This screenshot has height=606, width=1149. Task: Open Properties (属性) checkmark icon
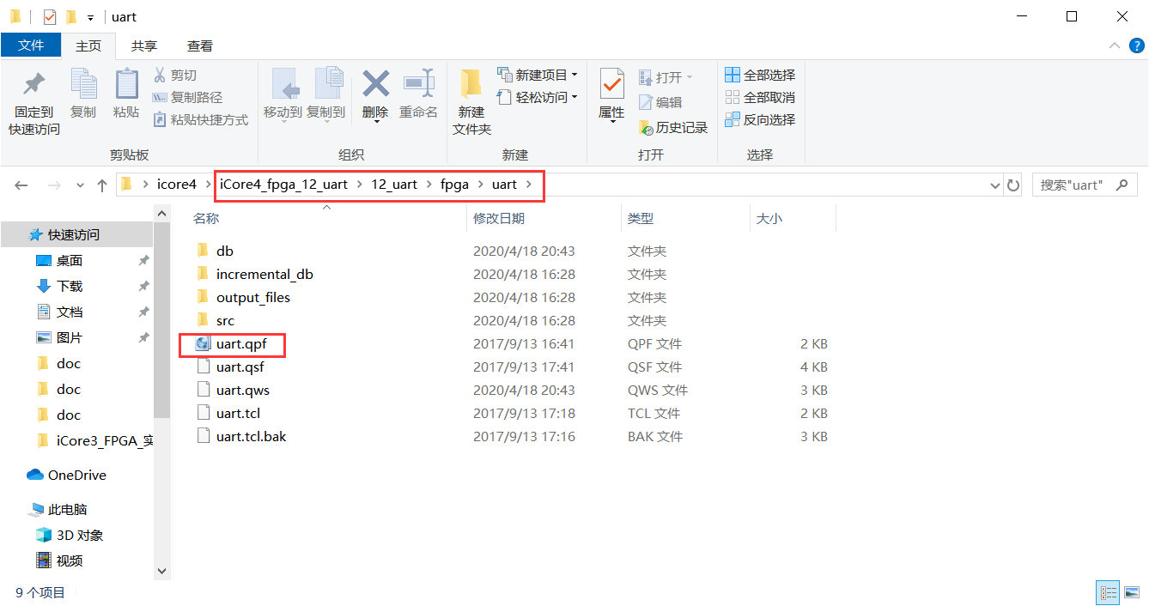tap(611, 86)
